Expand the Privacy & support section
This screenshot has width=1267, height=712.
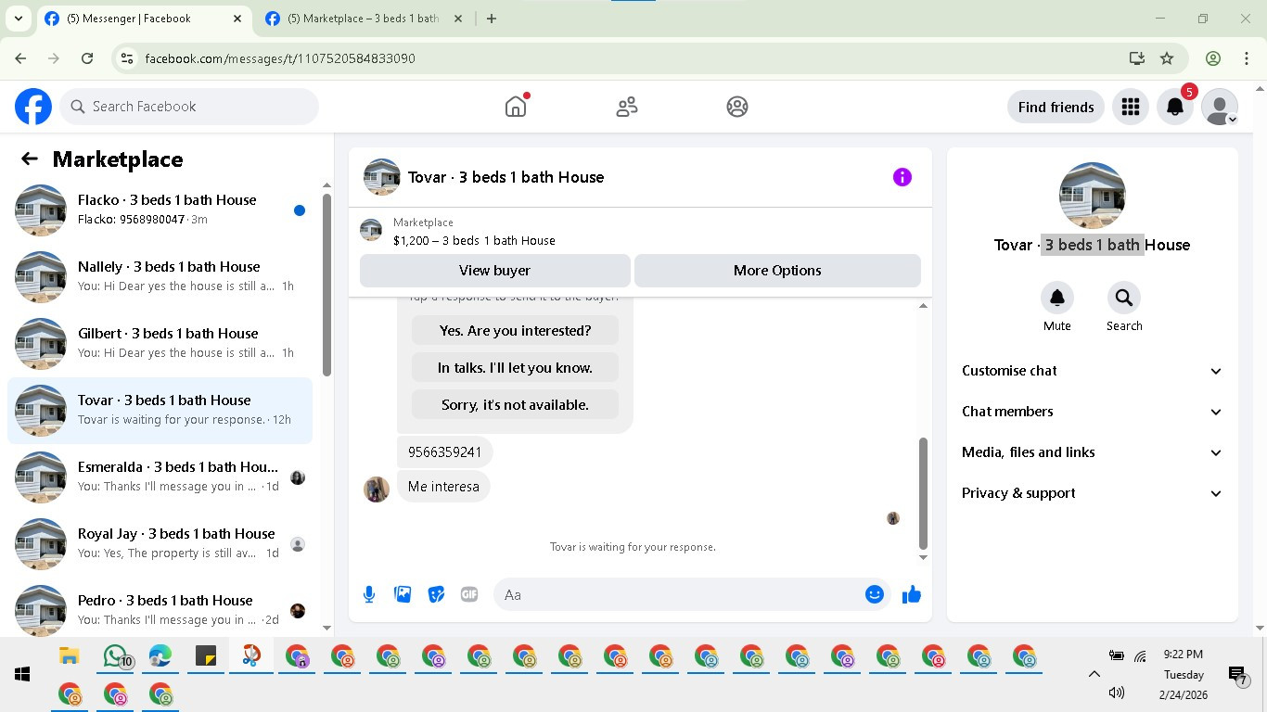[1093, 493]
